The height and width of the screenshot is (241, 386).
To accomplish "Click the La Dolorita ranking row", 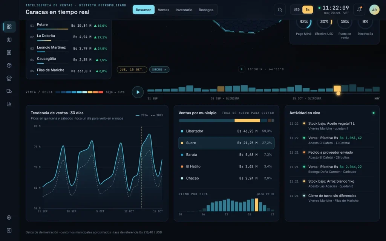I will pos(69,37).
